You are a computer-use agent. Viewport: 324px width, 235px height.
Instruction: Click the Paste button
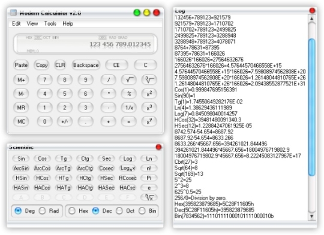21,65
